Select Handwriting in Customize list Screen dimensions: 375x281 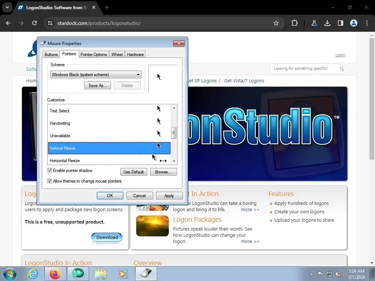click(109, 123)
